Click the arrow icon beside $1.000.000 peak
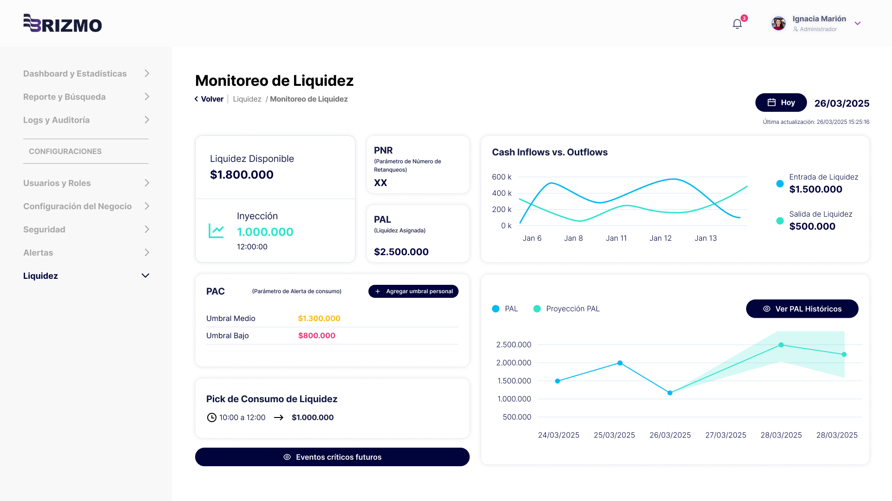This screenshot has height=501, width=892. [279, 417]
